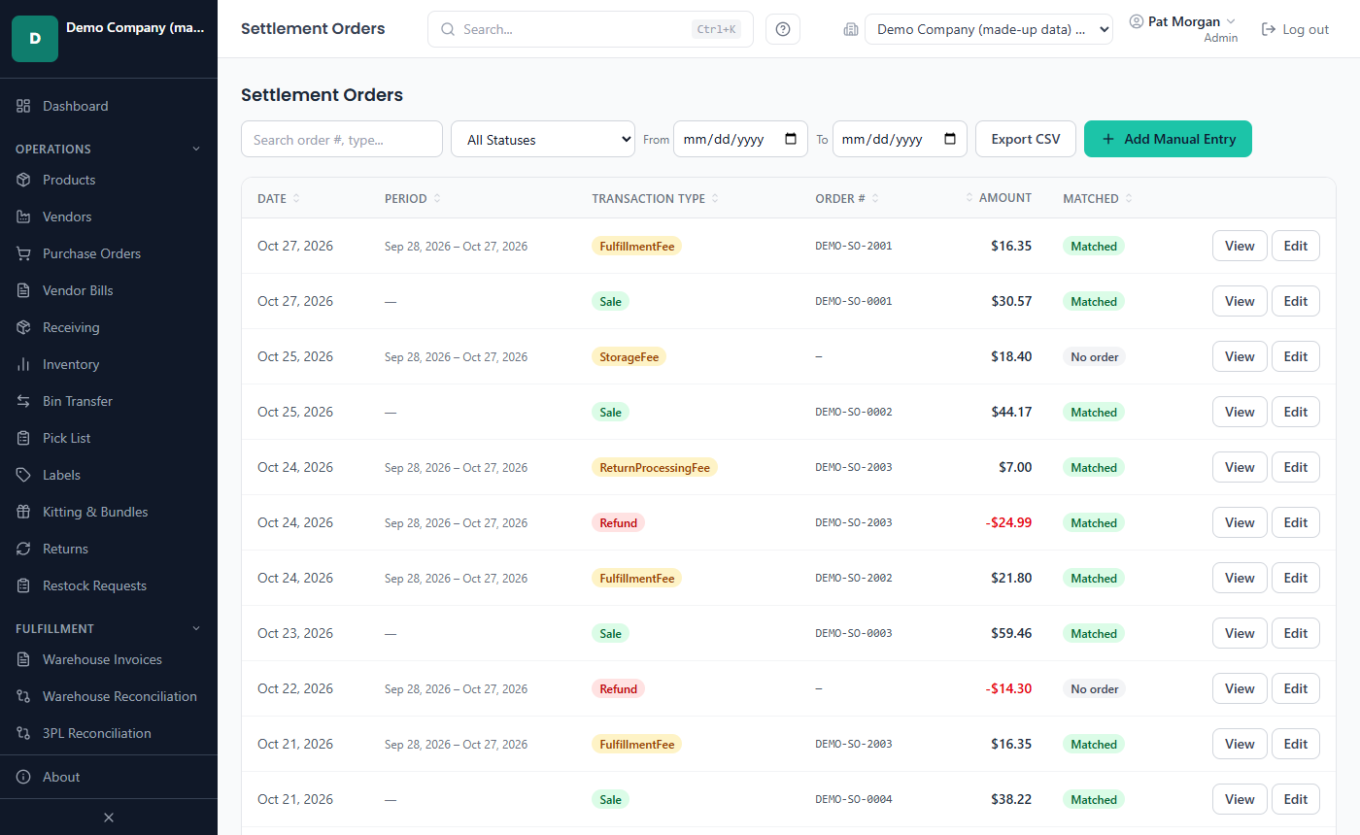Click the Purchase Orders cart icon
Viewport: 1360px width, 835px height.
23,253
